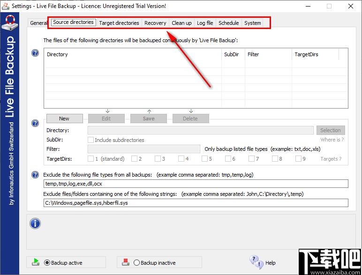The width and height of the screenshot is (362, 275).
Task: Click the Filter column header
Action: (x=268, y=54)
